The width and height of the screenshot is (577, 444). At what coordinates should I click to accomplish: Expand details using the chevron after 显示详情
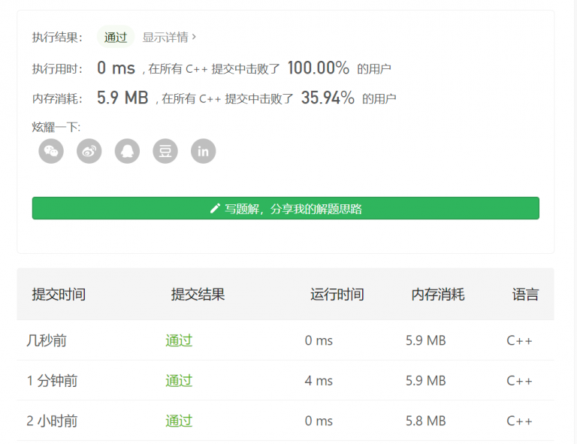[x=194, y=37]
